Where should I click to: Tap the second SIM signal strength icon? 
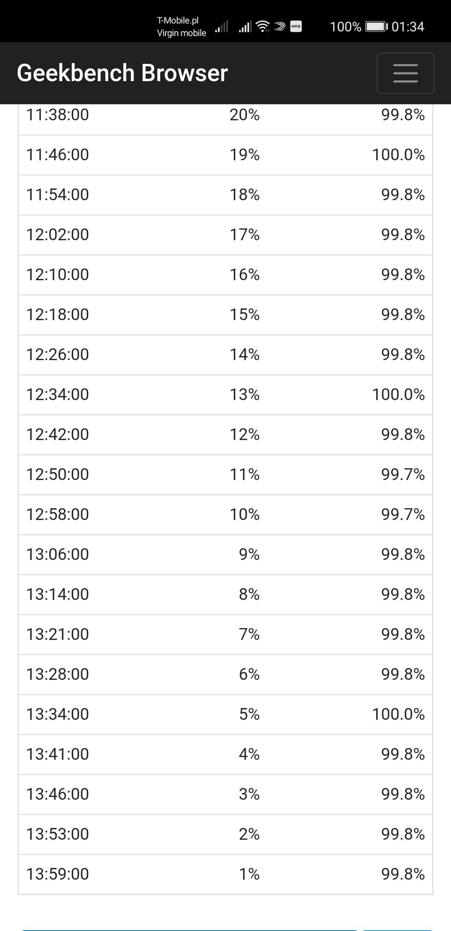pos(245,27)
